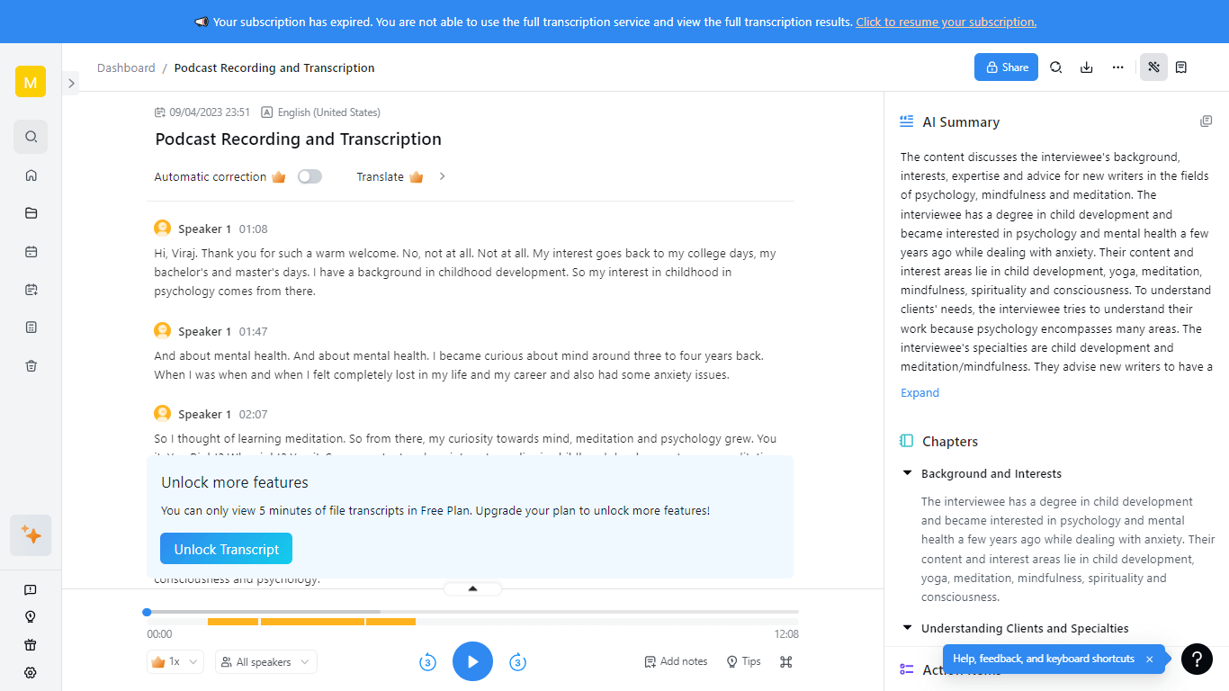Expand the Translate options chevron

coord(442,176)
